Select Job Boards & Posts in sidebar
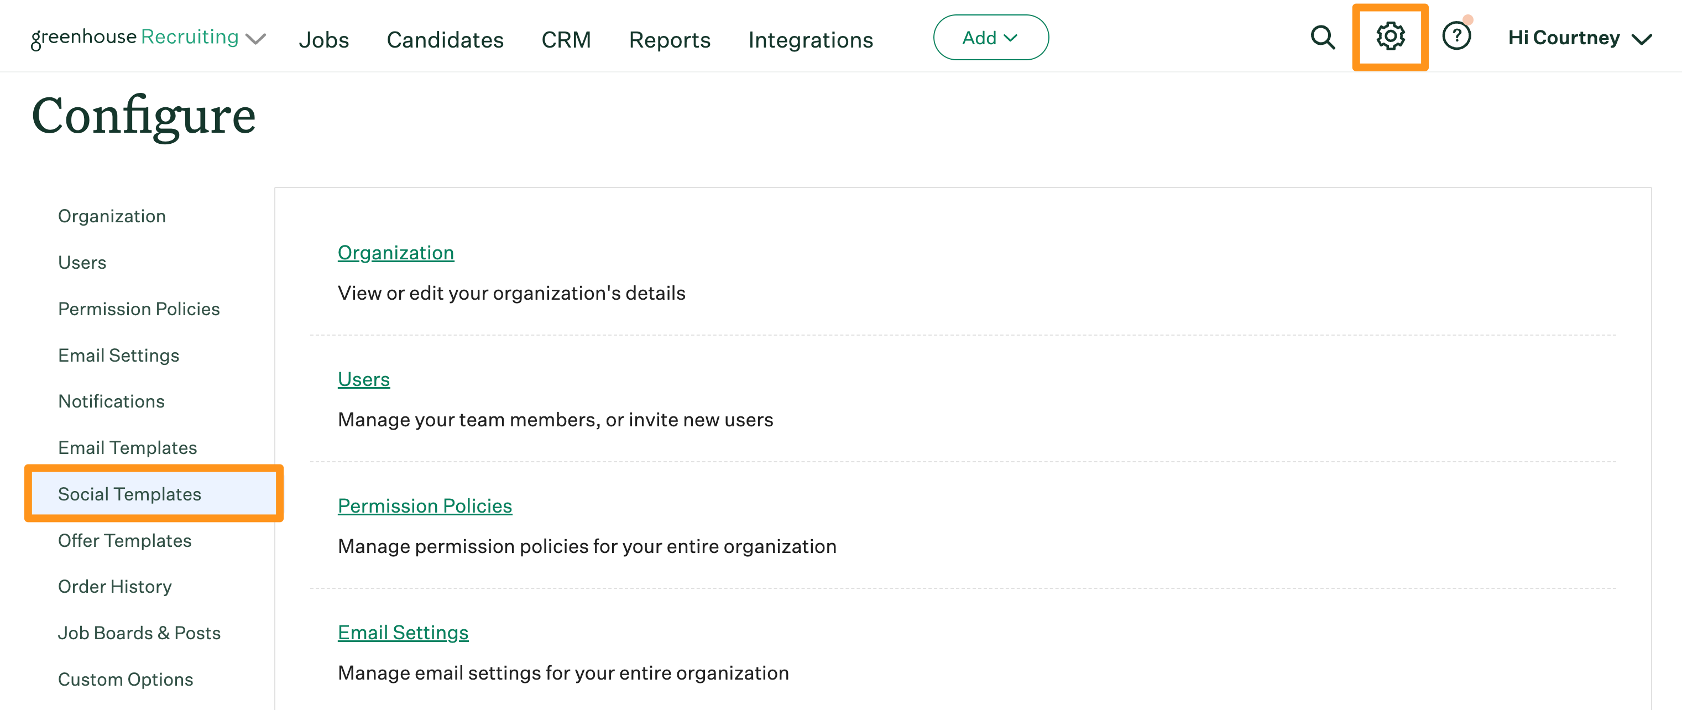1682x710 pixels. point(138,632)
